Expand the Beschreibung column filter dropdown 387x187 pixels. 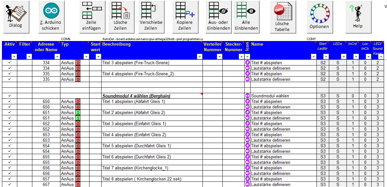pos(199,57)
